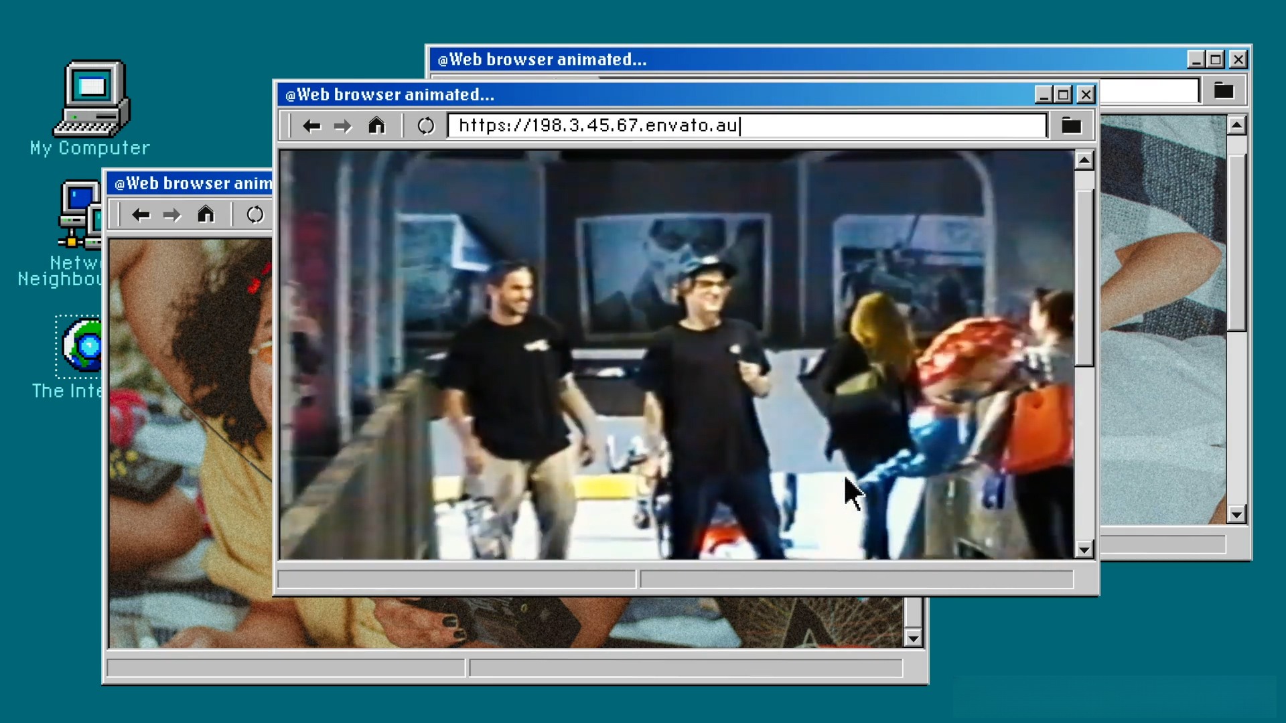Click the second @Web browser animated tab
Screen dimensions: 1286x723
pyautogui.click(x=191, y=183)
